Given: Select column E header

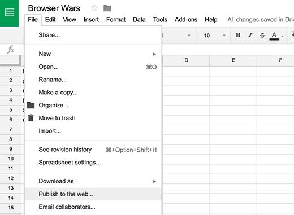Looking at the screenshot, I should [234, 60].
